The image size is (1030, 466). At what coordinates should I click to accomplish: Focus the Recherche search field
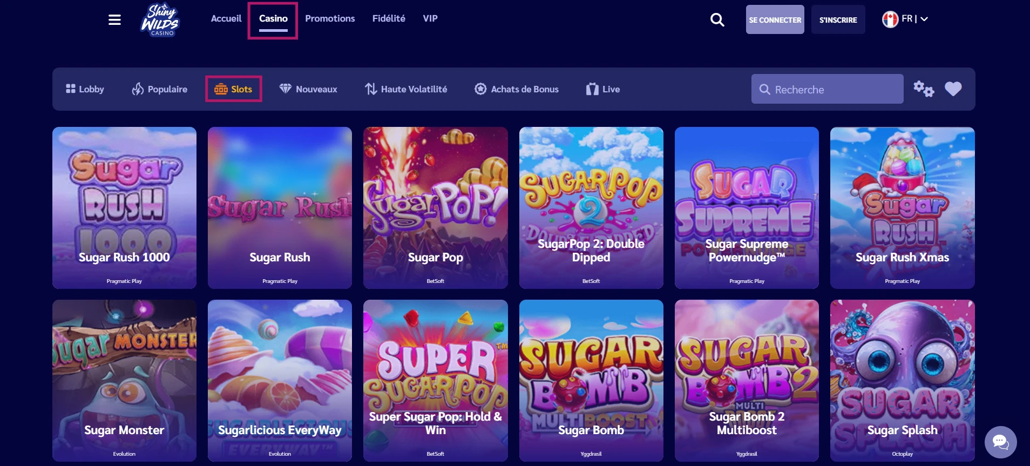[827, 89]
